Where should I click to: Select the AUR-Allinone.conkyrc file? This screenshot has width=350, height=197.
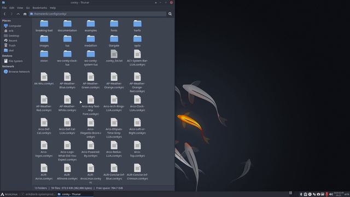click(x=67, y=168)
